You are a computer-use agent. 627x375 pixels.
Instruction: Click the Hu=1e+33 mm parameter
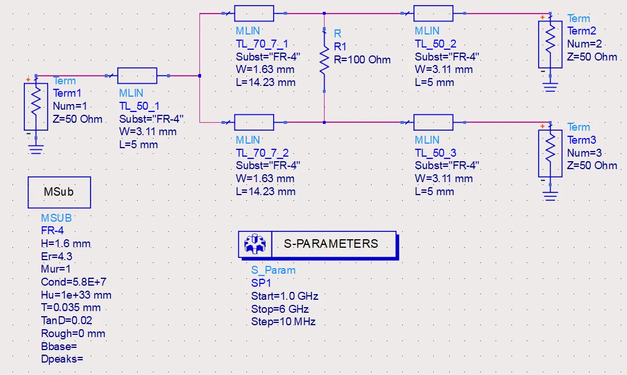(x=76, y=295)
